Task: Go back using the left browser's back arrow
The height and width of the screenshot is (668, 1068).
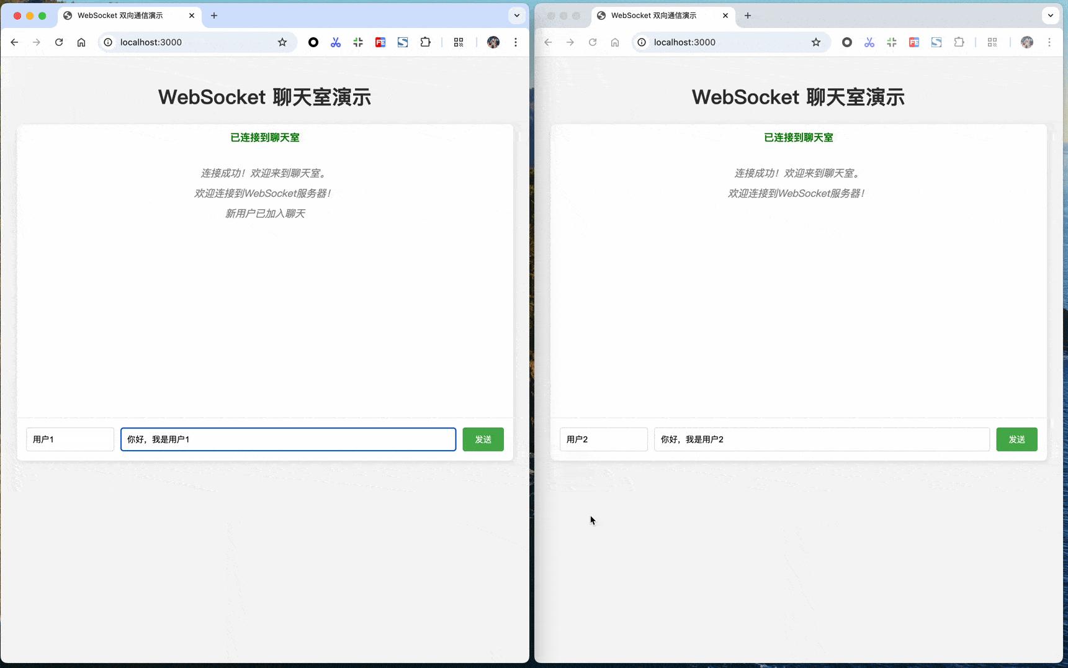Action: 14,42
